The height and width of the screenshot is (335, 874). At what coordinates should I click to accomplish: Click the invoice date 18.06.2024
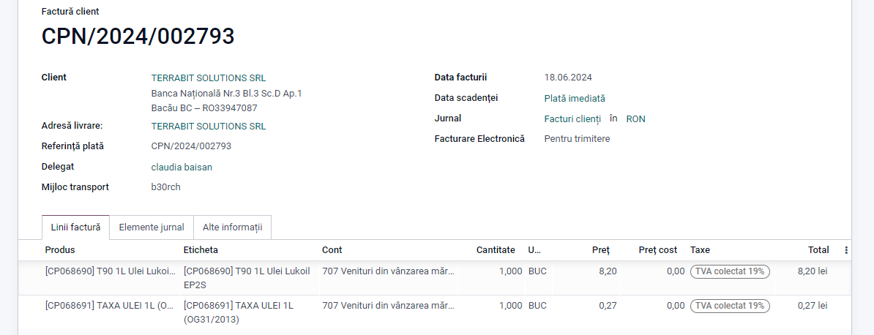coord(568,78)
